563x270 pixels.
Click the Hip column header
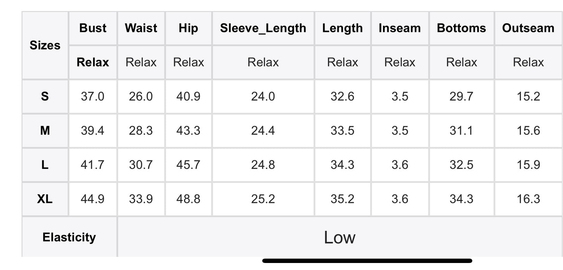[188, 28]
